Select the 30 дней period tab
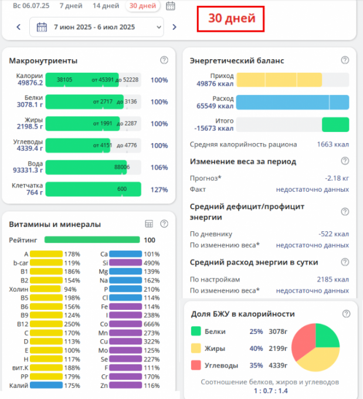This screenshot has width=363, height=399. 142,6
